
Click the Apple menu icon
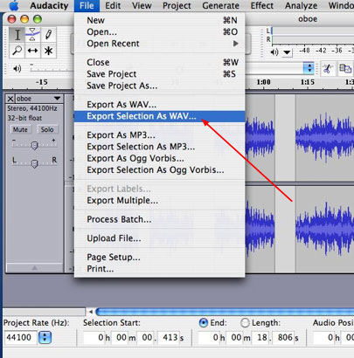coord(14,5)
